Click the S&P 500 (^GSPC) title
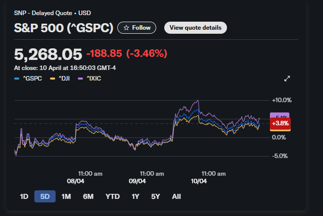The width and height of the screenshot is (323, 216). click(x=63, y=28)
